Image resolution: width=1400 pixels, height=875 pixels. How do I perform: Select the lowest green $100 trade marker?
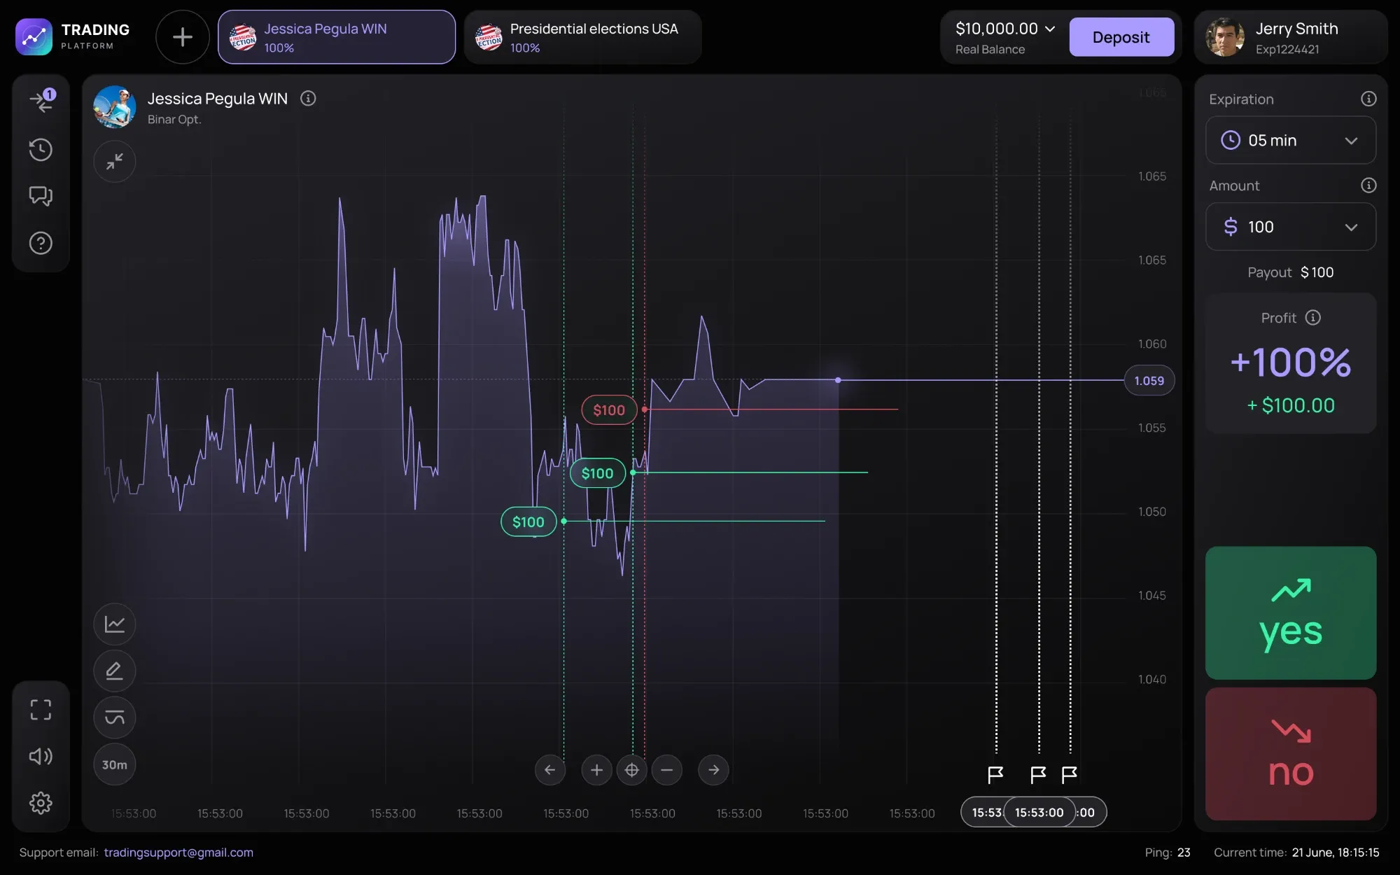528,522
